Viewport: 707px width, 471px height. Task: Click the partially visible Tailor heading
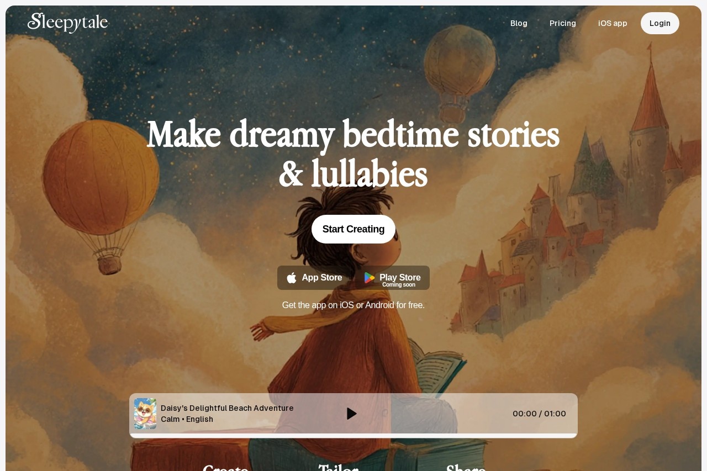click(x=339, y=468)
